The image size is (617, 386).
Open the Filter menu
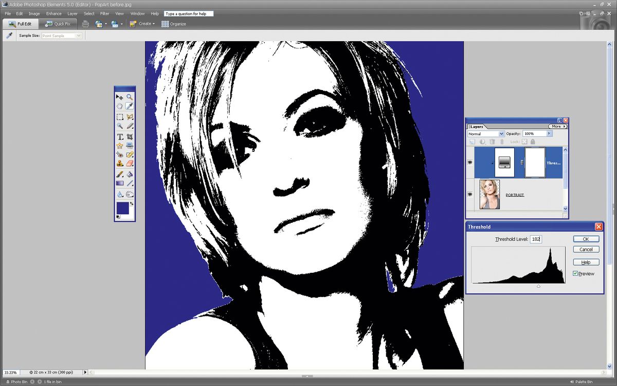tap(105, 13)
